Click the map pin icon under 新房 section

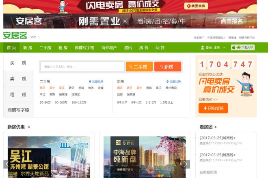167,82
